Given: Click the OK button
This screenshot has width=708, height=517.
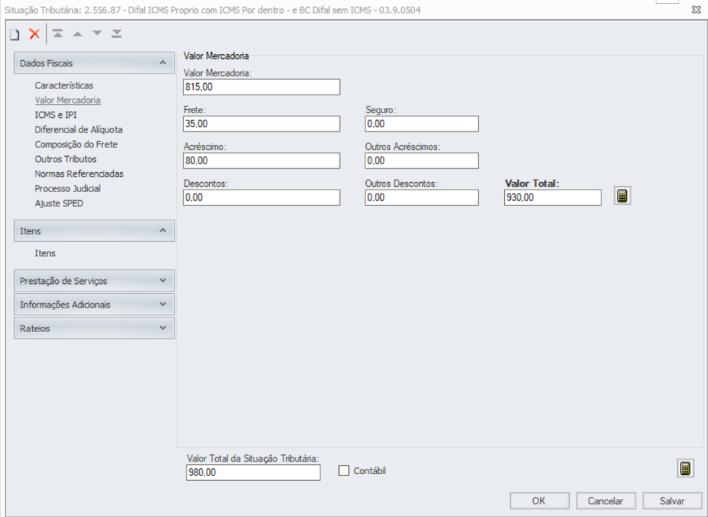Looking at the screenshot, I should pos(539,501).
